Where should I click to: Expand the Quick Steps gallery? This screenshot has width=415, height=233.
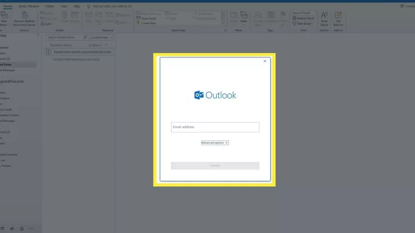(x=222, y=23)
